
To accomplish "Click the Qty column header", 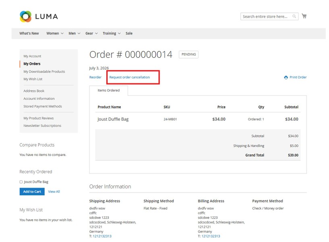I will 261,107.
